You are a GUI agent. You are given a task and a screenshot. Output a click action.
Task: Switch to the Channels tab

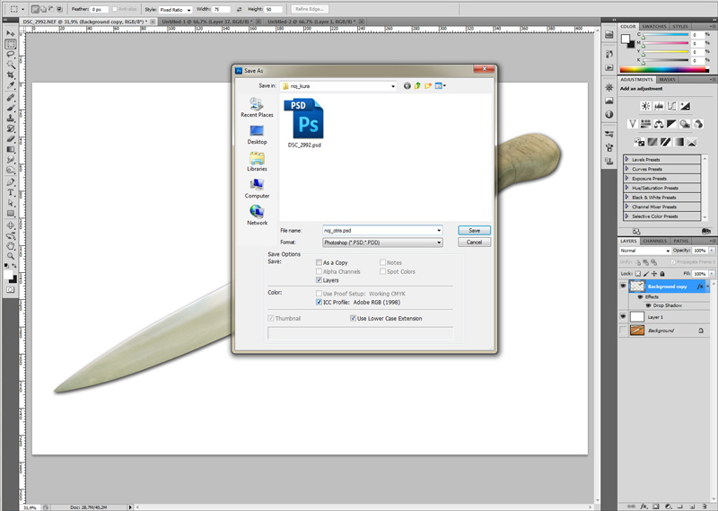click(x=654, y=241)
